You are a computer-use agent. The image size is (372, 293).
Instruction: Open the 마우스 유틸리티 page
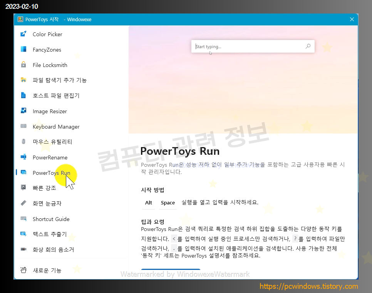click(52, 142)
